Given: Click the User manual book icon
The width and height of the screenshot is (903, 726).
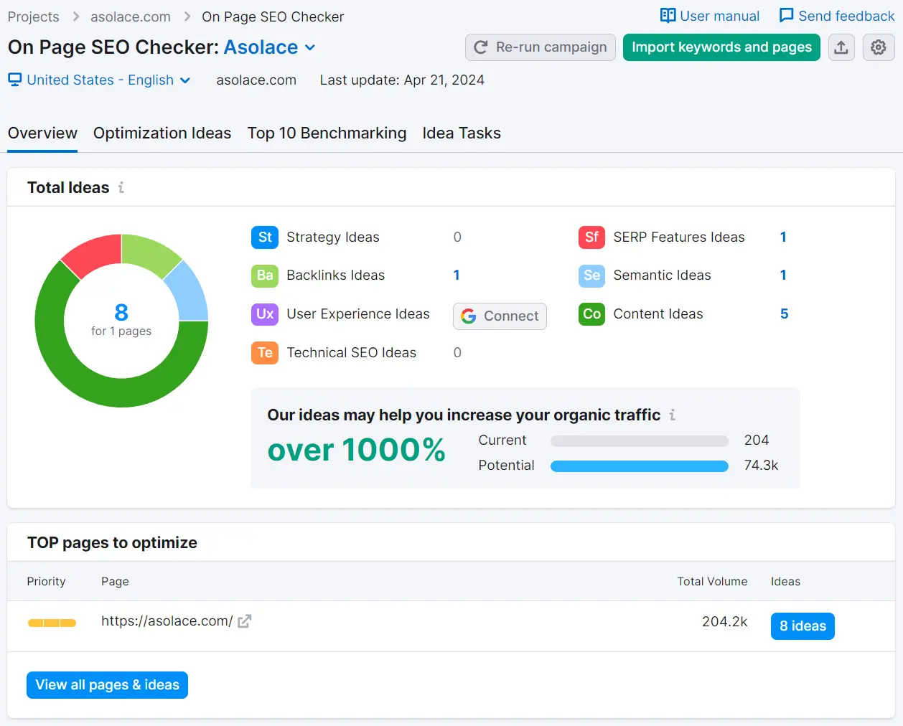Looking at the screenshot, I should click(x=668, y=16).
